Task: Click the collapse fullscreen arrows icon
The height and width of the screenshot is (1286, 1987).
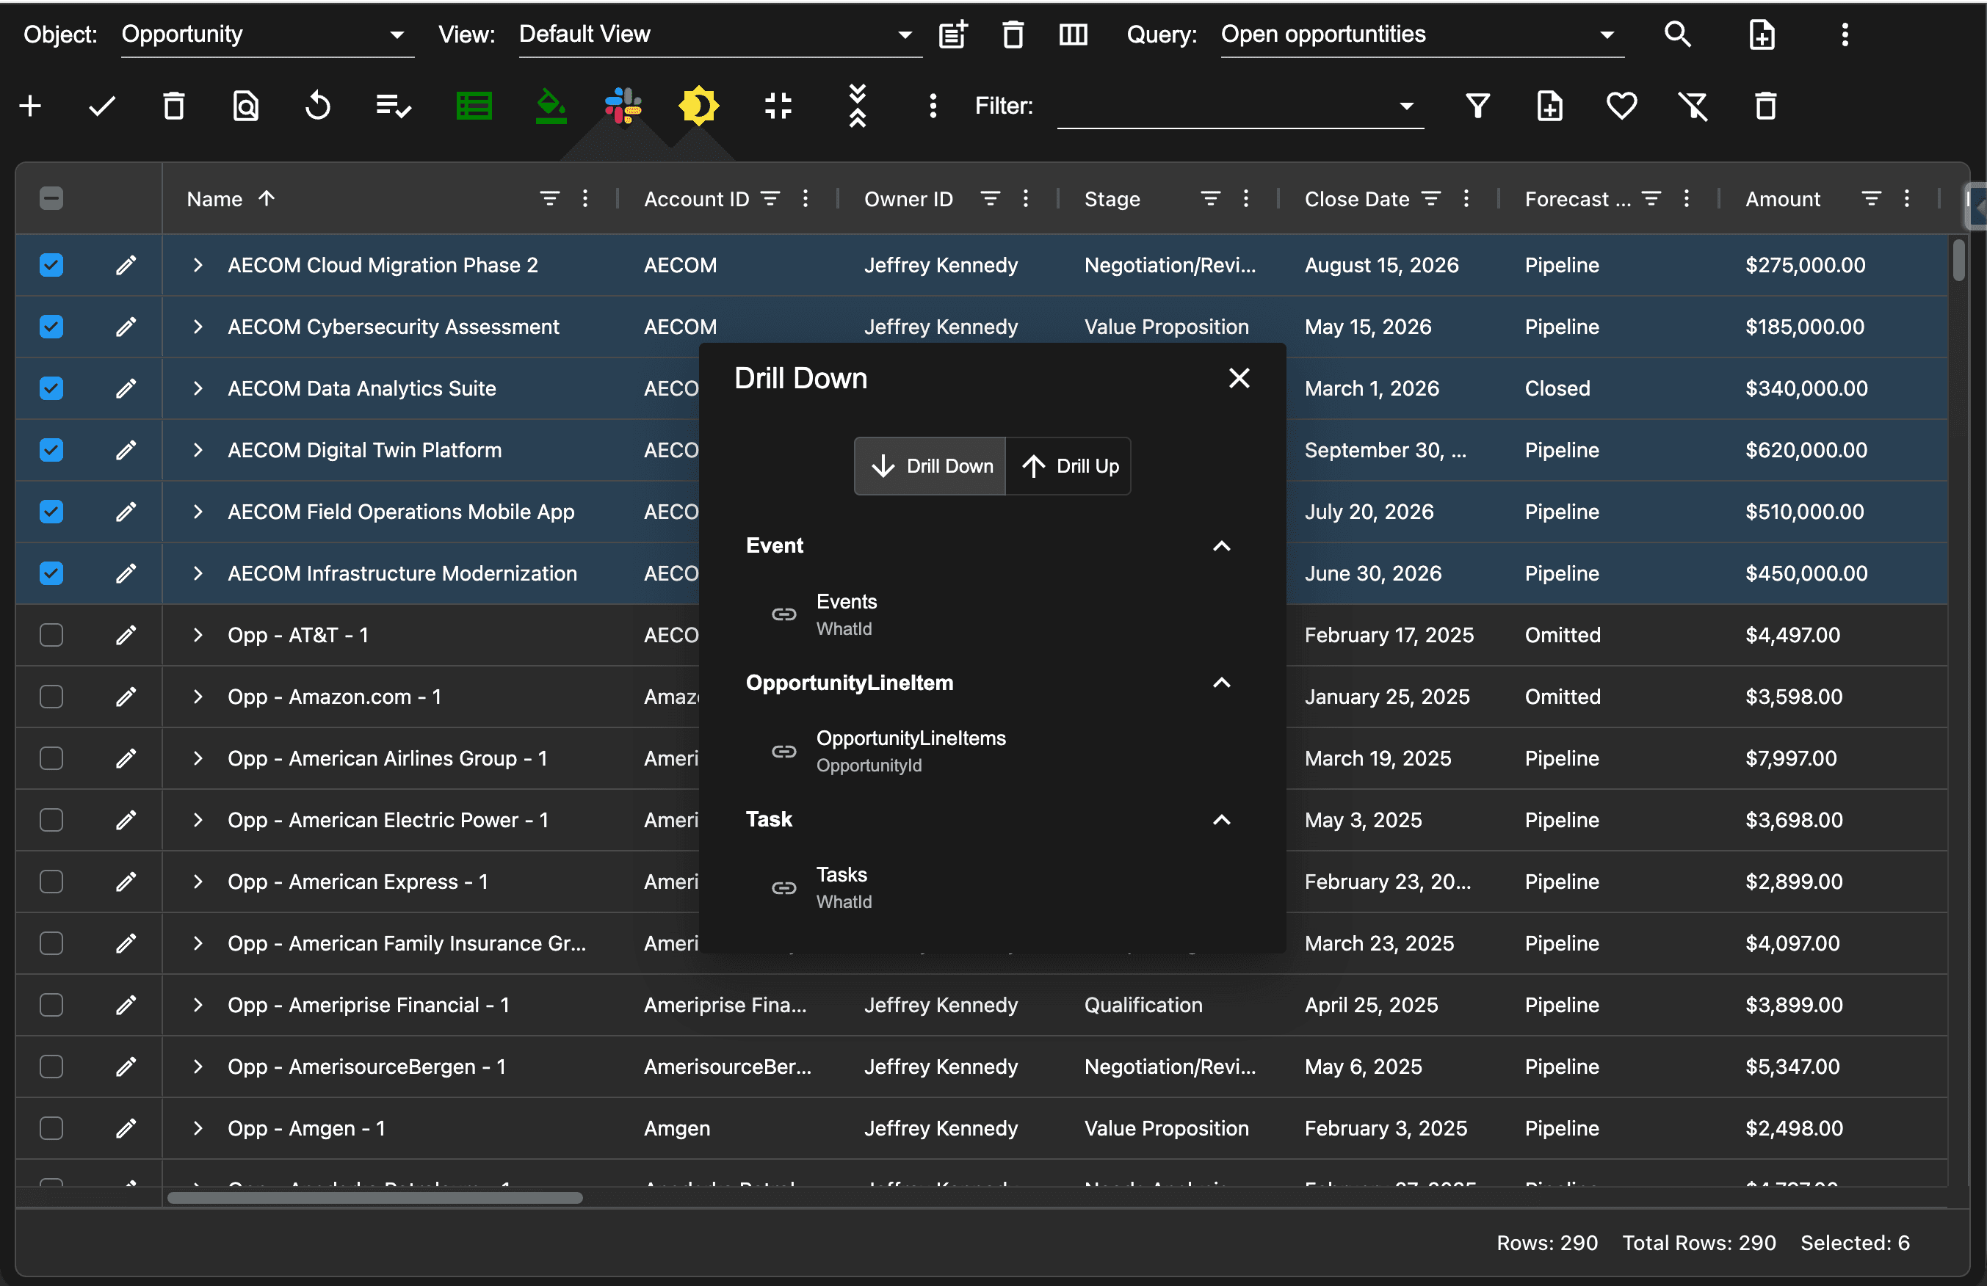Action: [x=778, y=106]
